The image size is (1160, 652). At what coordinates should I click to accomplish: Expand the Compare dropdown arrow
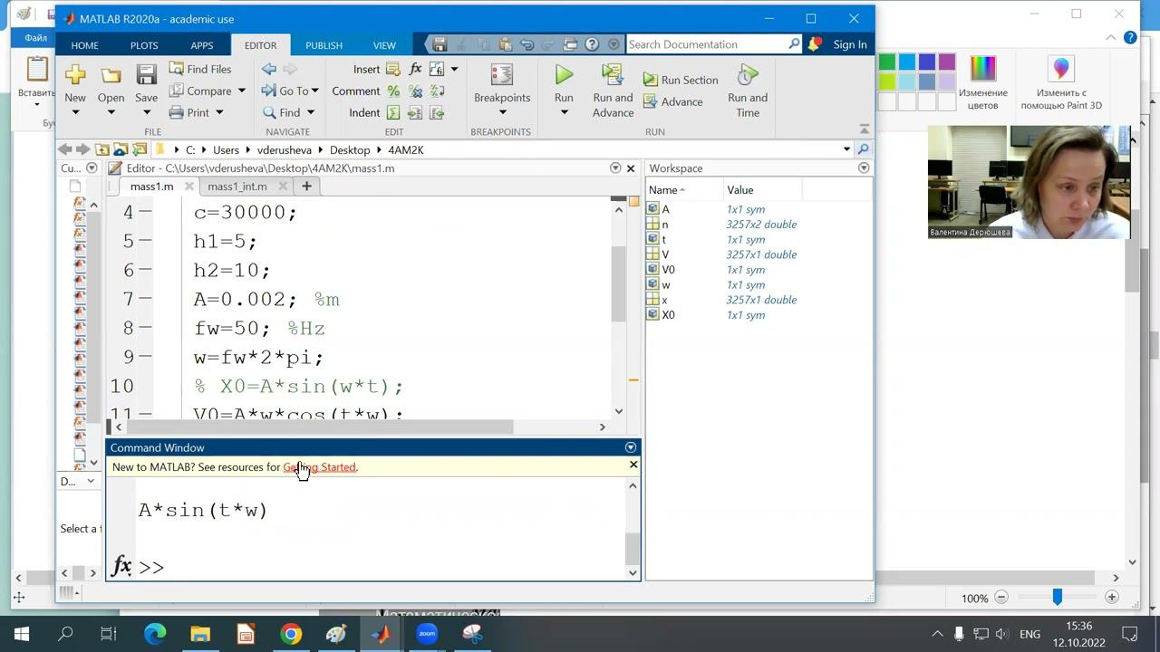(x=241, y=91)
